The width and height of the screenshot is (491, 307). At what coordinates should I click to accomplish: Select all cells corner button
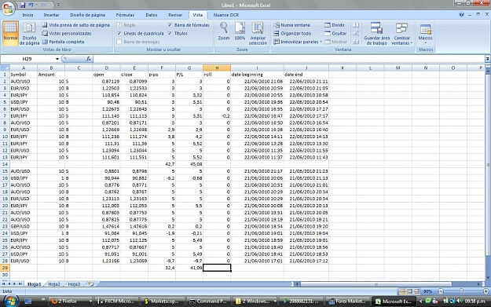5,68
